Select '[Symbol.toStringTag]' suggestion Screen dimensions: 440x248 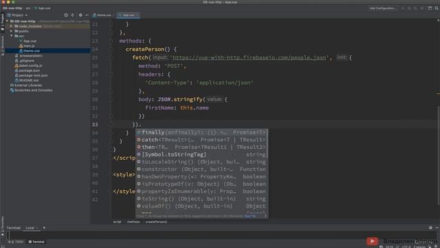click(201, 154)
